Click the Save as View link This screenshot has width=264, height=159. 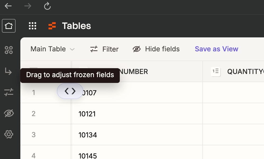coord(217,49)
